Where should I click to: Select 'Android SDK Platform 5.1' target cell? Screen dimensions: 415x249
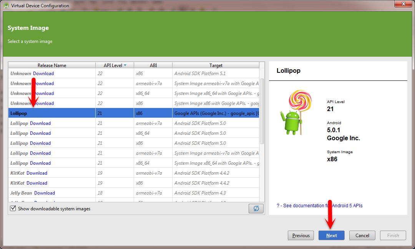(216, 73)
